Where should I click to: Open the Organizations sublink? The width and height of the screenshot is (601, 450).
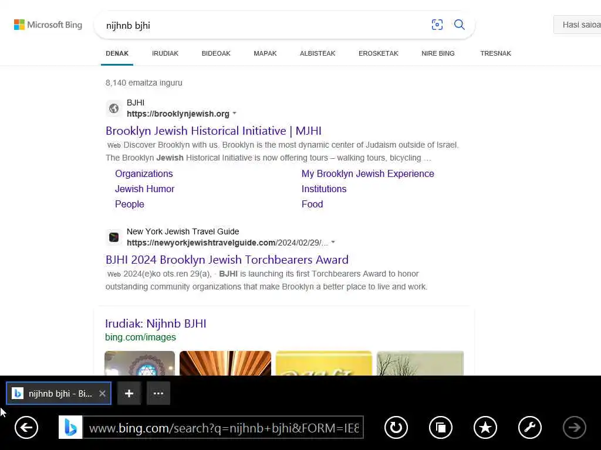[x=144, y=173]
